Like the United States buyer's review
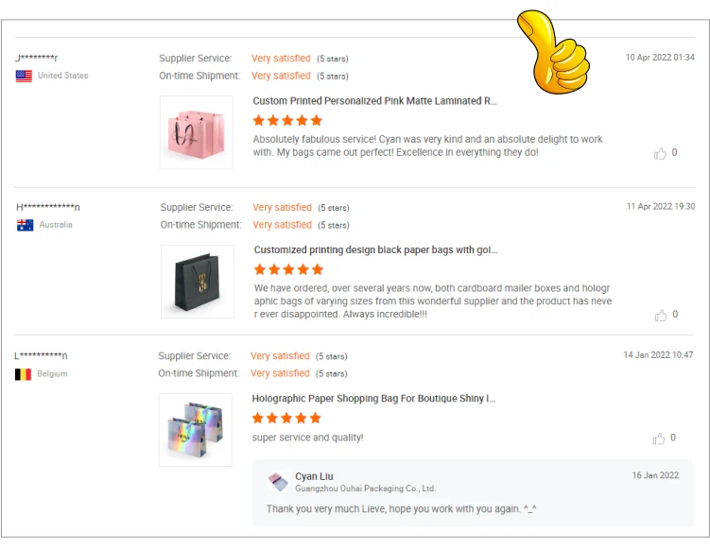 pos(660,153)
